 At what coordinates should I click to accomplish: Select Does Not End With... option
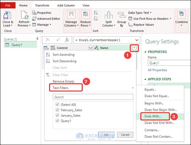click(160, 123)
